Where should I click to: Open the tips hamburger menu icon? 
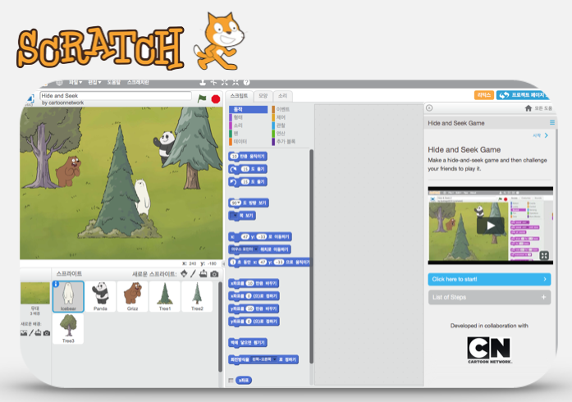coord(552,123)
